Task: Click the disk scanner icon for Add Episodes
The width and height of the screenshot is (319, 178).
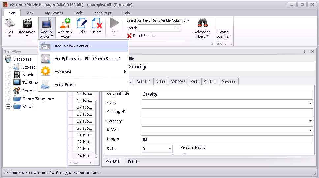Action: coord(45,59)
